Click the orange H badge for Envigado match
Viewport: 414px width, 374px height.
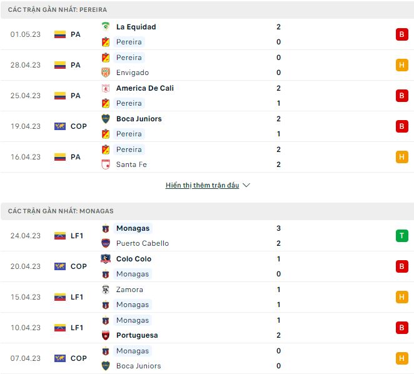[x=401, y=65]
